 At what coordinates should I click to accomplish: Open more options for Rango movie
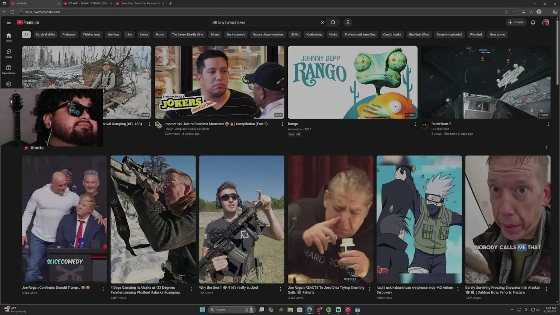416,124
